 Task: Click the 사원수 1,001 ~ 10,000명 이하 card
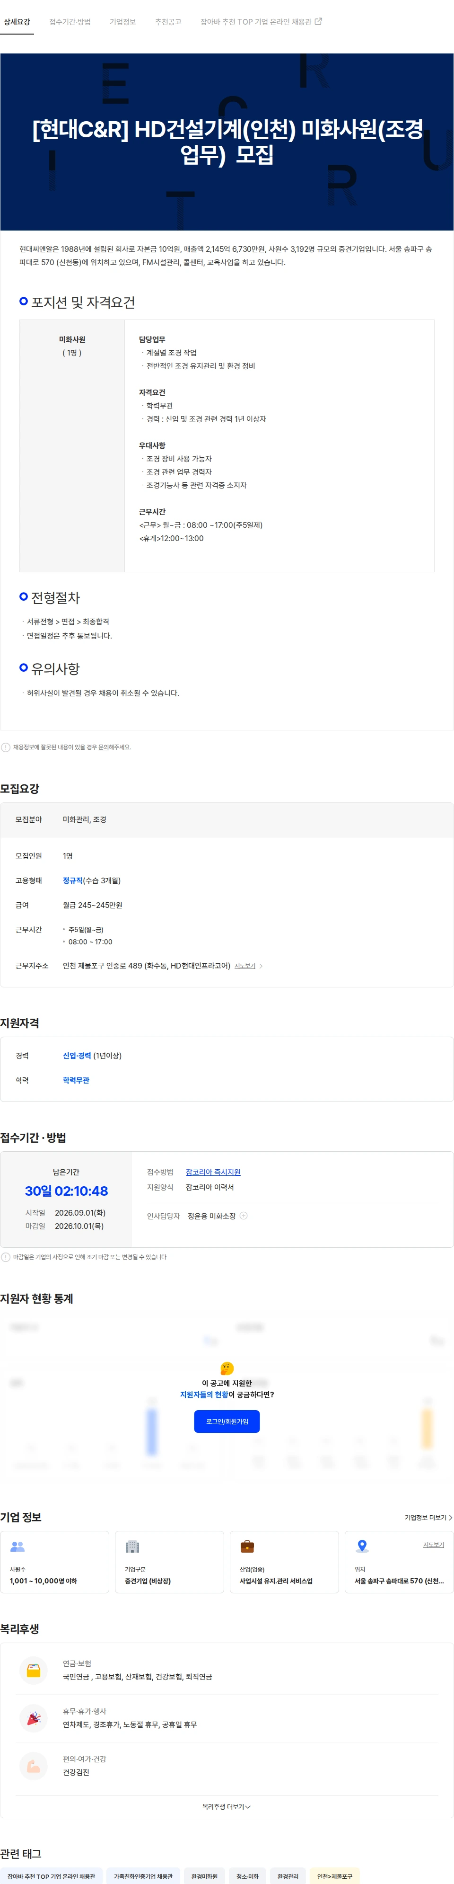pos(55,1562)
